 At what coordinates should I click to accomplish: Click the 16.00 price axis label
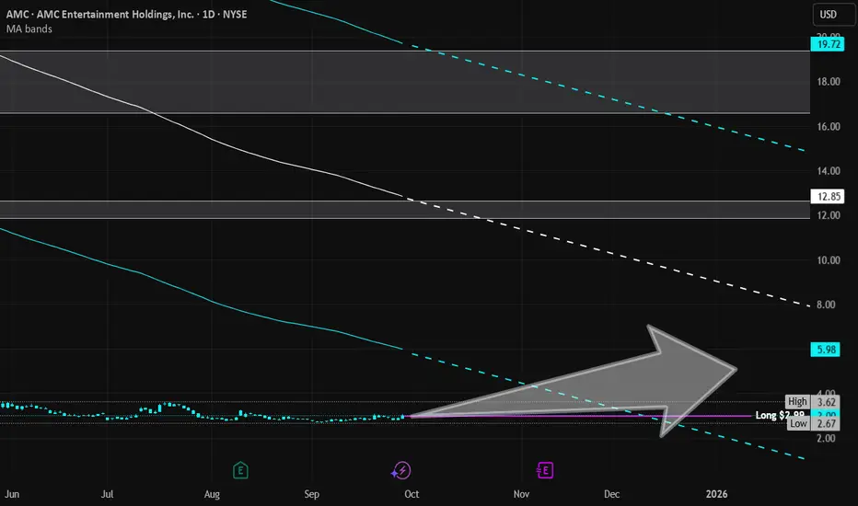(828, 126)
